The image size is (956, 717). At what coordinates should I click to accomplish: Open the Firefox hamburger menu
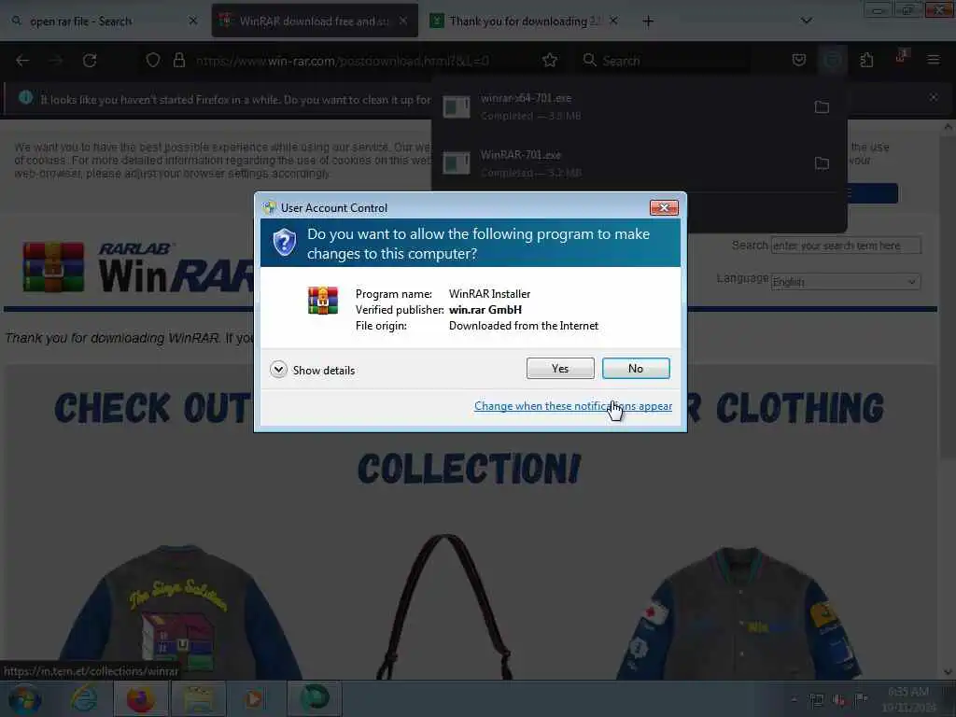click(933, 60)
